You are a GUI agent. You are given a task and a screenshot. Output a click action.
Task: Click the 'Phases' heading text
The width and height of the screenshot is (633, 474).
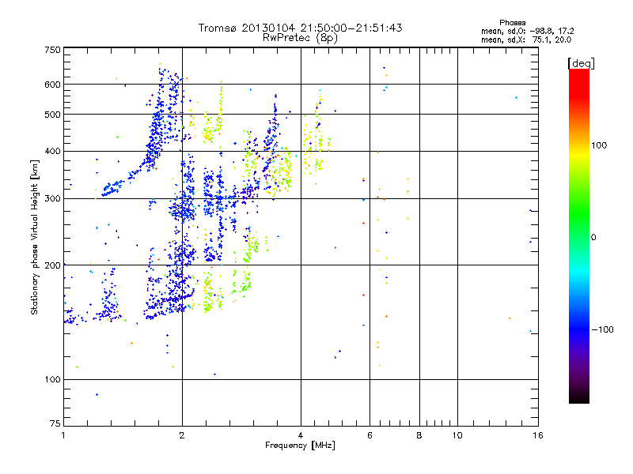(512, 23)
